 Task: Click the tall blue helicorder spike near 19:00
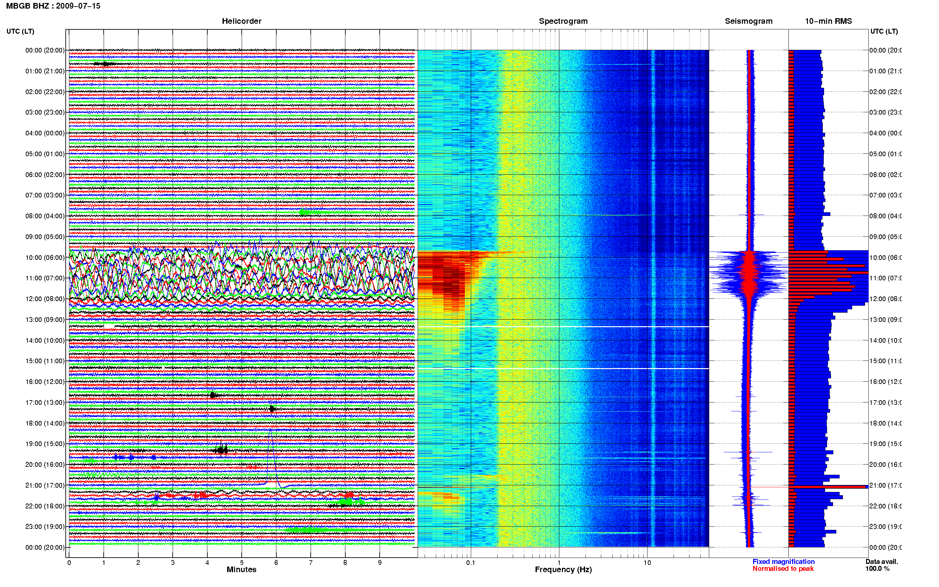(270, 458)
